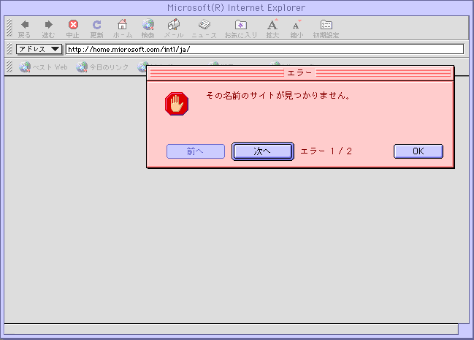Screen dimensions: 474x340
Task: Click the Forward (進む) arrow icon
Action: 48,25
